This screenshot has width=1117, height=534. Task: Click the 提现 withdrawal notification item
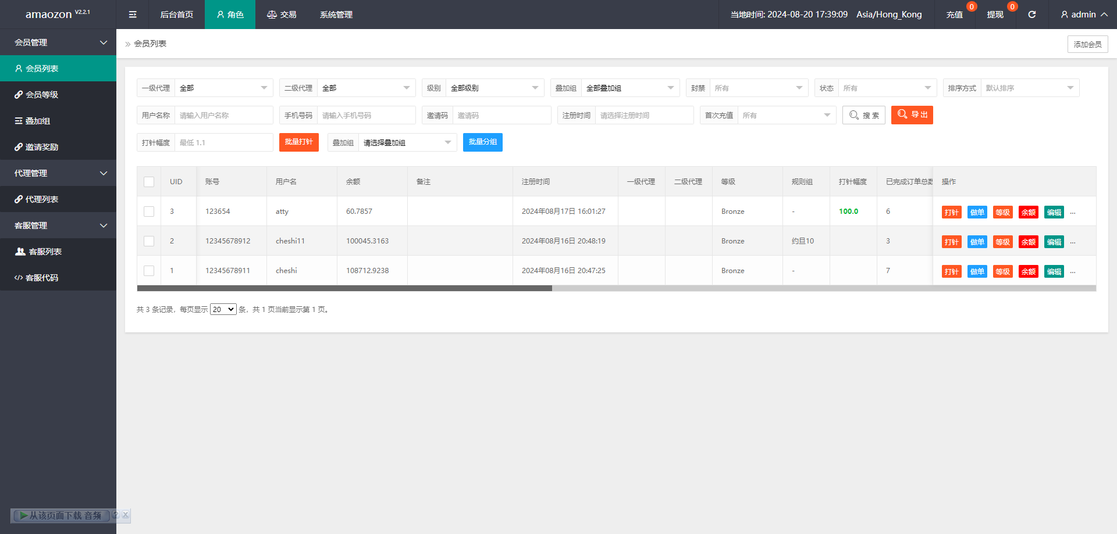pos(995,15)
